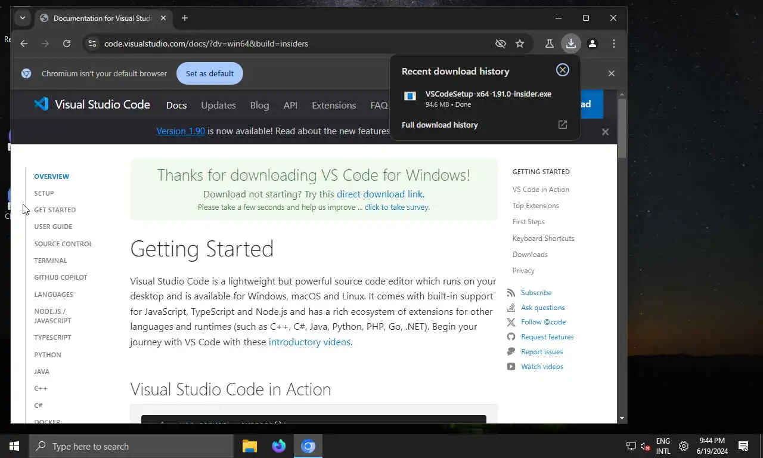Open the tab search dropdown arrow
This screenshot has height=458, width=763.
pos(23,18)
